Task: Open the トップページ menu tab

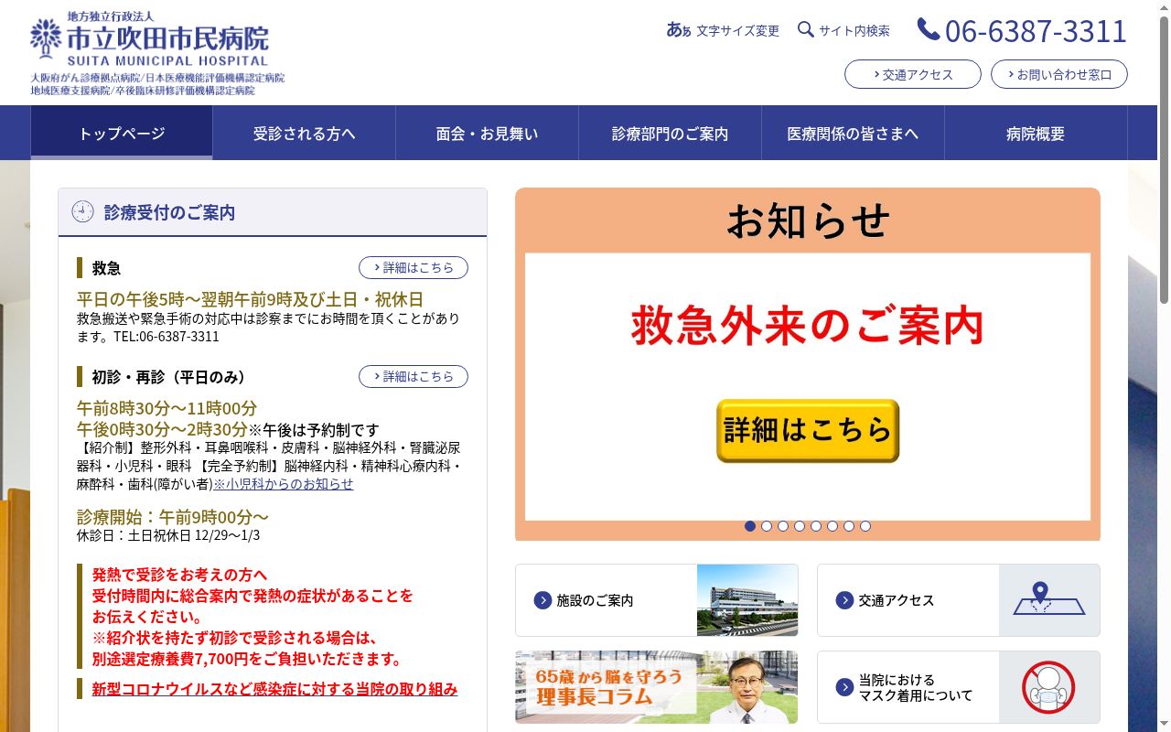Action: tap(122, 133)
